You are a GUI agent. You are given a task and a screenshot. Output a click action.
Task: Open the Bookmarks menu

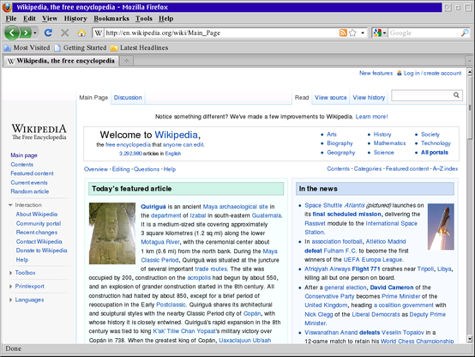(x=111, y=19)
